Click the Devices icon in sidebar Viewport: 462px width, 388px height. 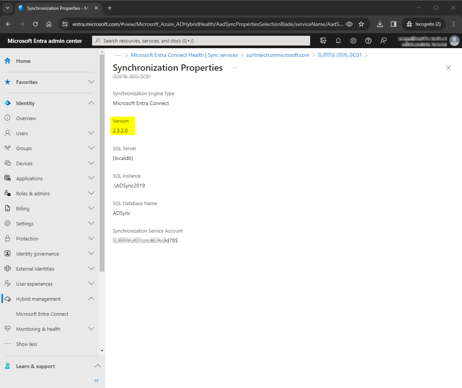point(8,163)
